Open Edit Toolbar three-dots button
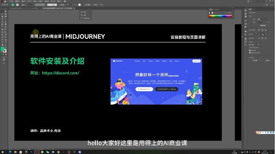The height and width of the screenshot is (154, 275). (x=4, y=63)
